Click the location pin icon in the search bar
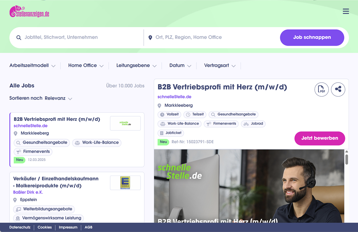358x232 pixels. [x=150, y=38]
